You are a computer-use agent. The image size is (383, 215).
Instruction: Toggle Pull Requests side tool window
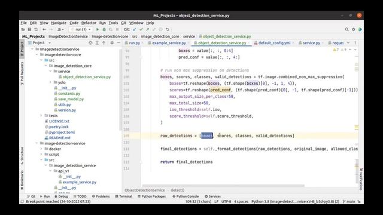(22, 73)
